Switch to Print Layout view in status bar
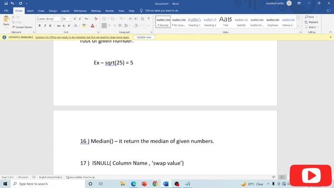This screenshot has height=188, width=334. (282, 177)
